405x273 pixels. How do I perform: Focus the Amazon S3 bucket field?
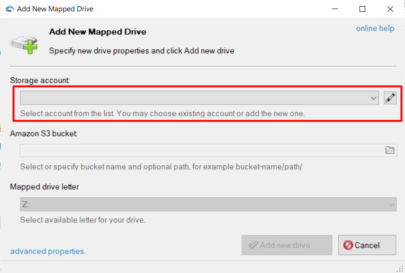click(208, 150)
